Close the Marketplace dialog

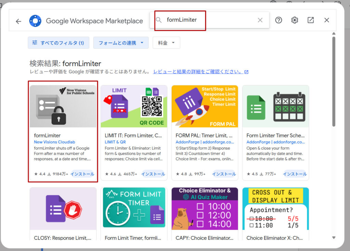coord(327,20)
